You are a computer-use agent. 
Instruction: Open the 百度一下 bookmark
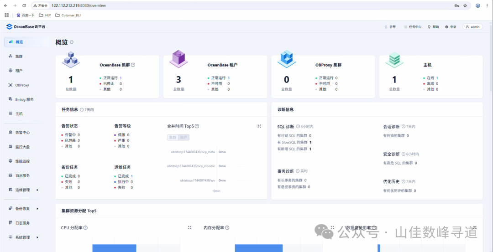(x=25, y=15)
